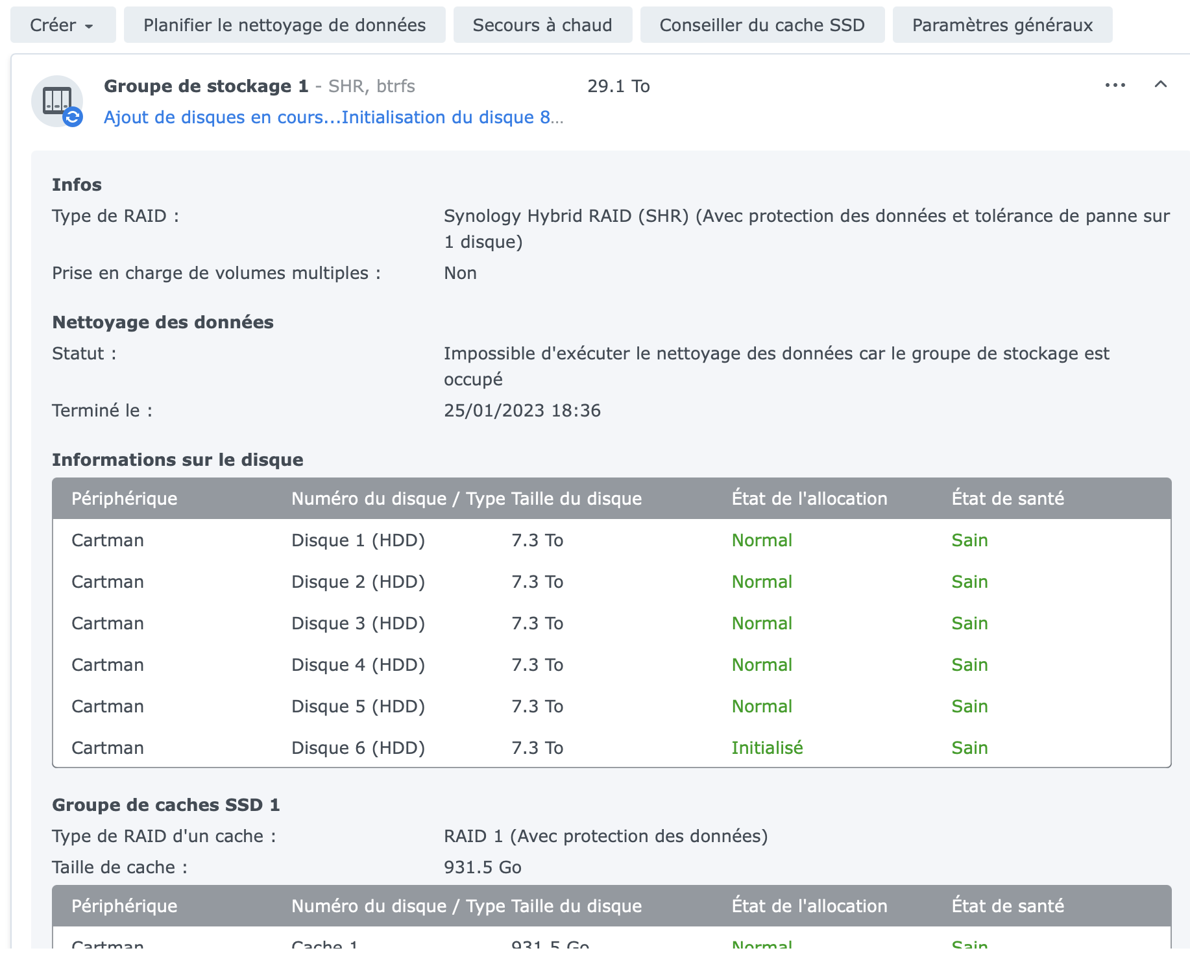Click État de santé header in disk table

tap(1007, 499)
